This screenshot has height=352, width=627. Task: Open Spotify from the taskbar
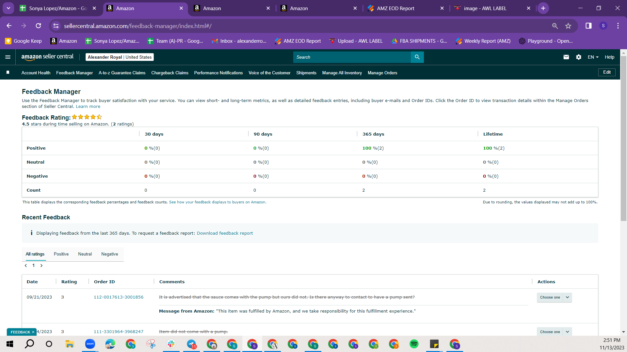point(414,344)
